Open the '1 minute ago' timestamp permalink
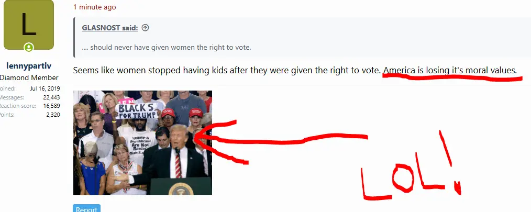531x212 pixels. coord(94,7)
